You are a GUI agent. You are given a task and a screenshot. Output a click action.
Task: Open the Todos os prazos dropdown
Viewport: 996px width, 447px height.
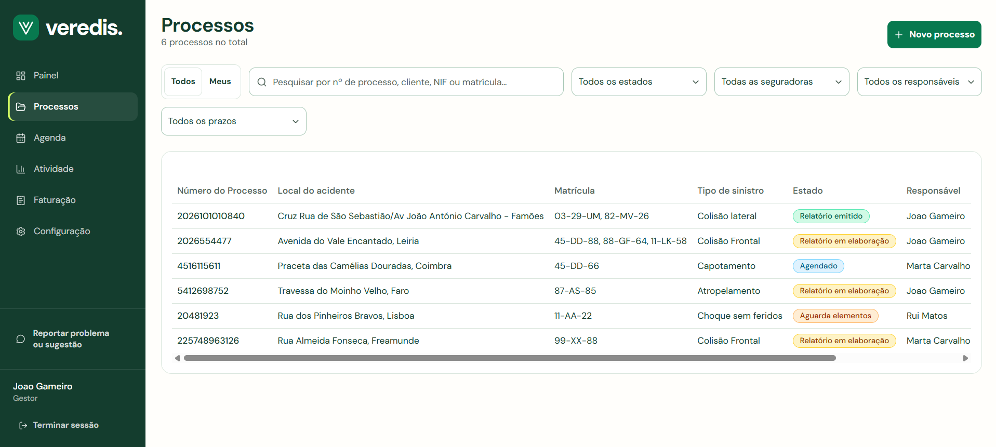click(x=233, y=121)
